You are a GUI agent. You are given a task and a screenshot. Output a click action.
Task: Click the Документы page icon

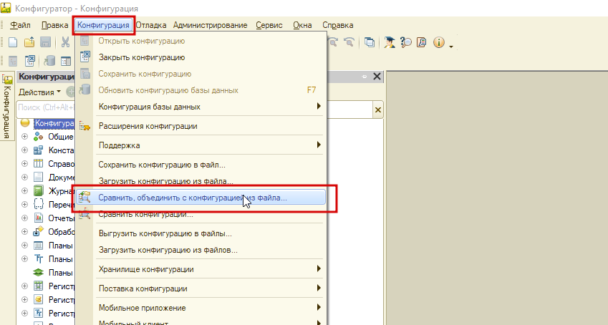click(x=39, y=178)
